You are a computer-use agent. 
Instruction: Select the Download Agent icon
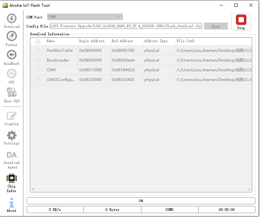[11, 156]
